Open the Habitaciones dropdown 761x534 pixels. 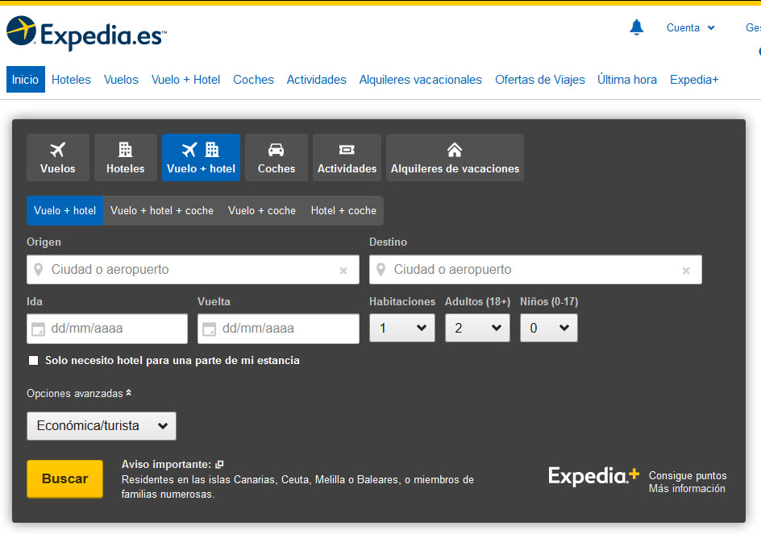pos(401,328)
